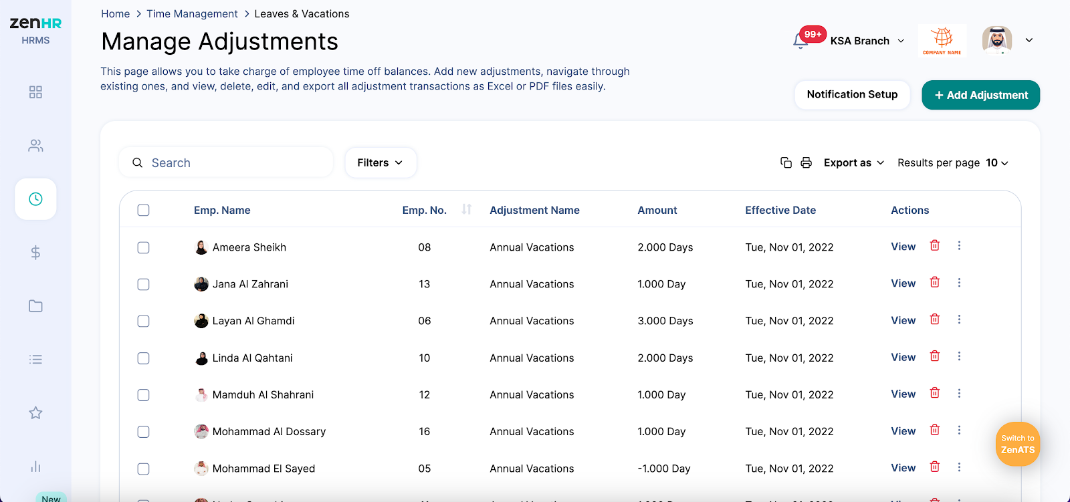View Layan Al Ghamdi's adjustment
1070x502 pixels.
(903, 320)
